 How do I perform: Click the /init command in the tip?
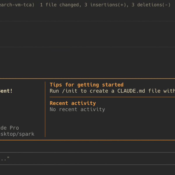[71, 91]
